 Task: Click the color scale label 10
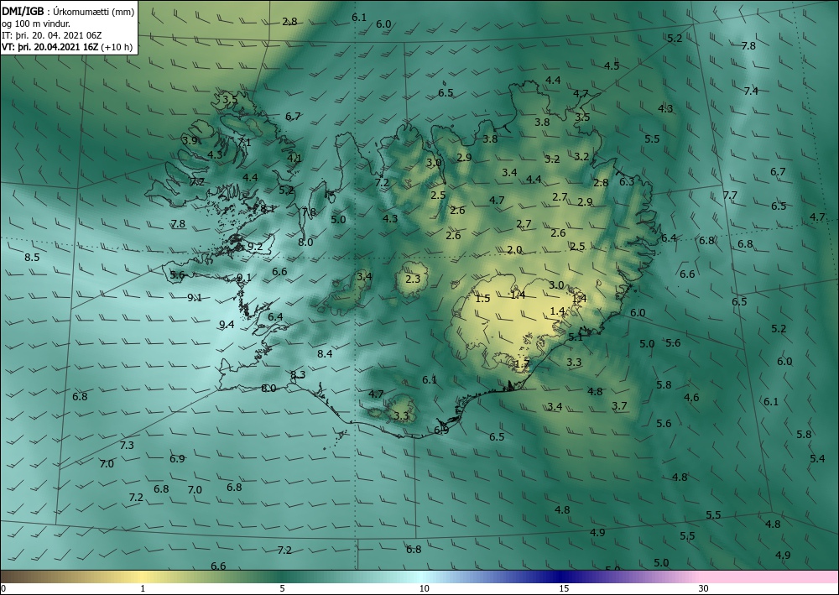[x=424, y=588]
